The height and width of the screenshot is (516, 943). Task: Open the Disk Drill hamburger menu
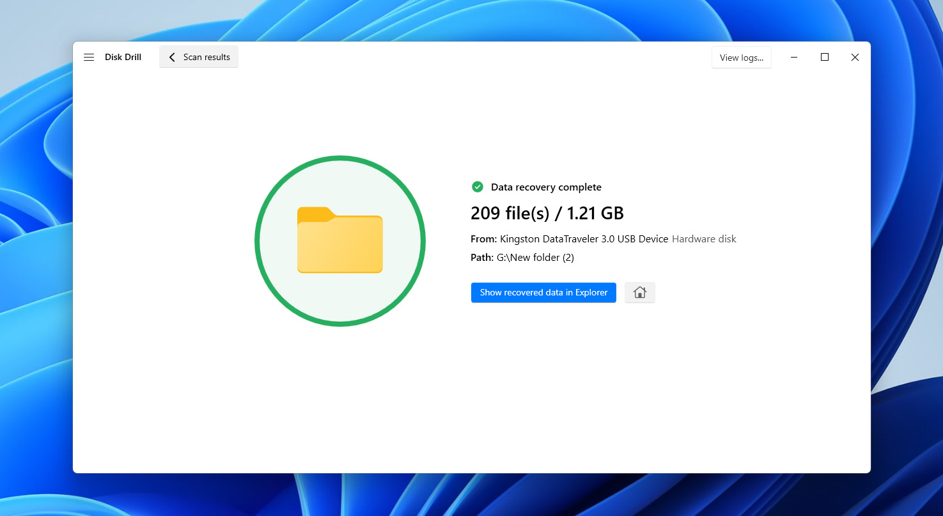89,57
